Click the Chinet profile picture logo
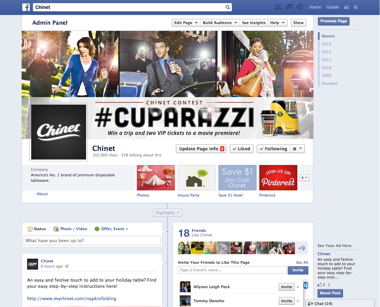 pyautogui.click(x=59, y=132)
